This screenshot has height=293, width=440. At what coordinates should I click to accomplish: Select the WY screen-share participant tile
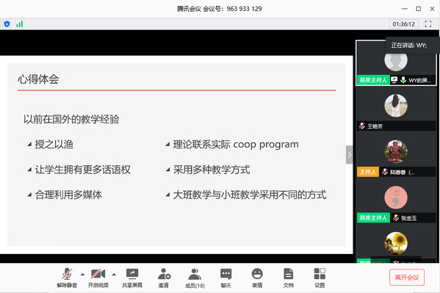[396, 63]
